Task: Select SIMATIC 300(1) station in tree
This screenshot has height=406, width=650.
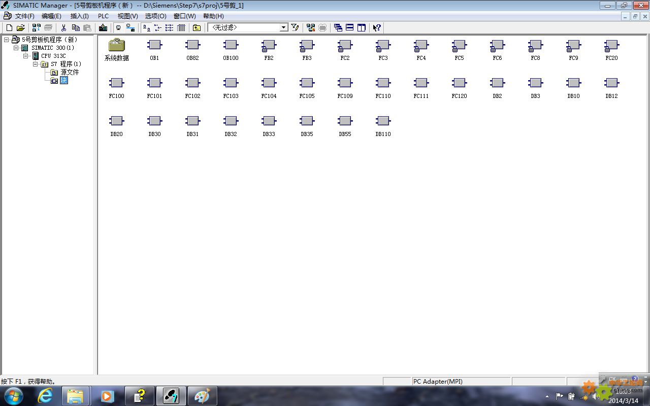Action: pos(53,48)
